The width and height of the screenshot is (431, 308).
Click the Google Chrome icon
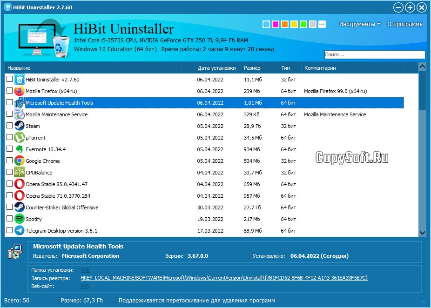[x=20, y=161]
